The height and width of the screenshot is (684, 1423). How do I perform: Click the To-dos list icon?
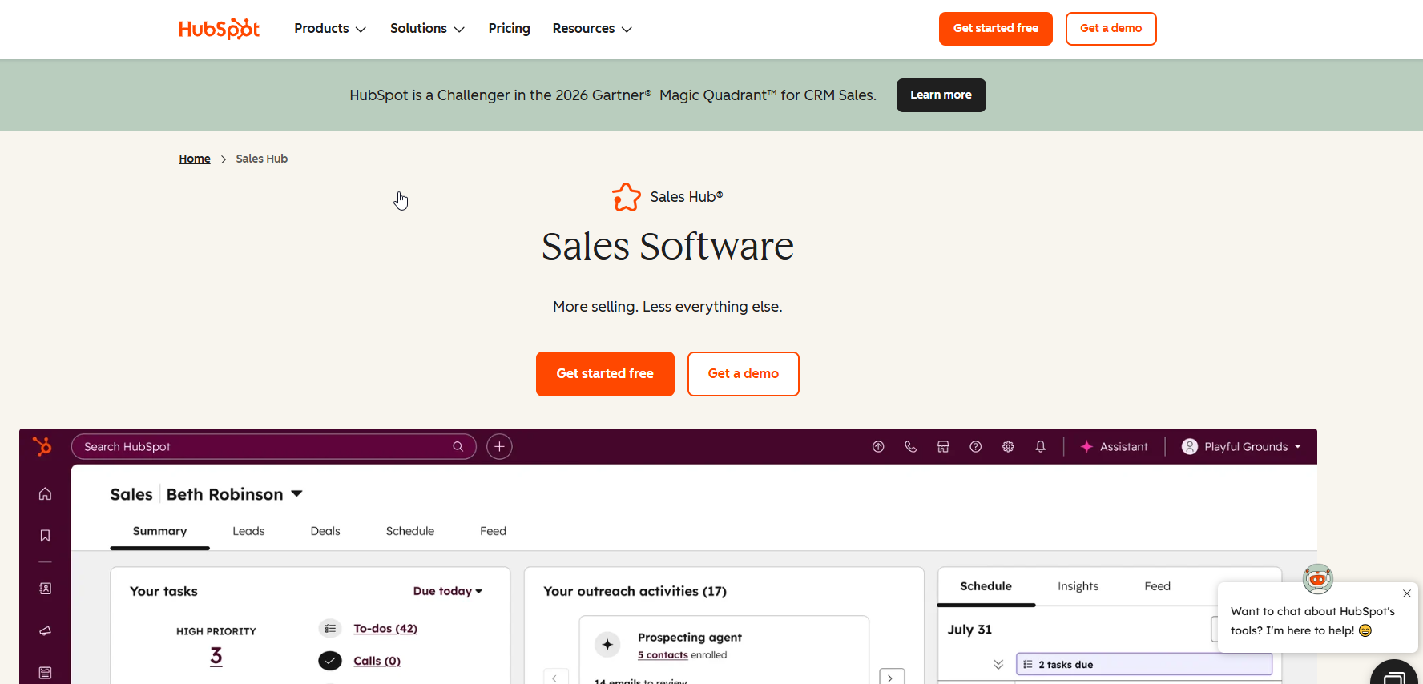pos(330,629)
